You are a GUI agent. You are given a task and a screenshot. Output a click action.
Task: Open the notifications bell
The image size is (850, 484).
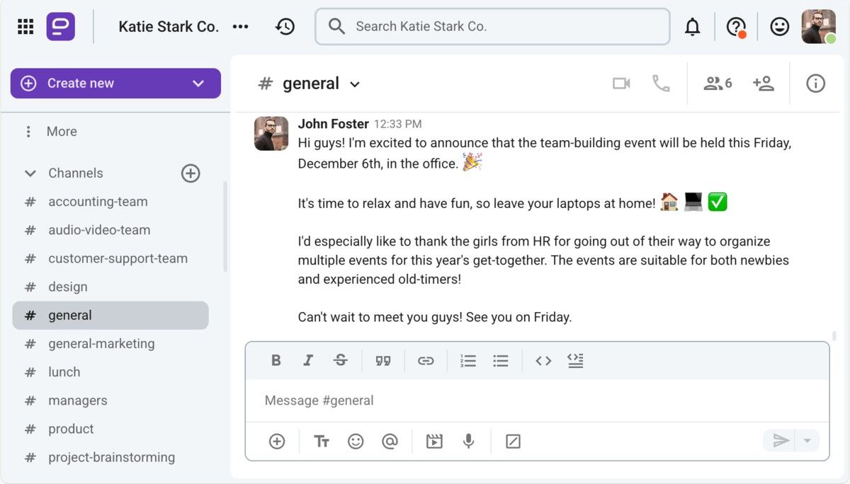point(692,27)
